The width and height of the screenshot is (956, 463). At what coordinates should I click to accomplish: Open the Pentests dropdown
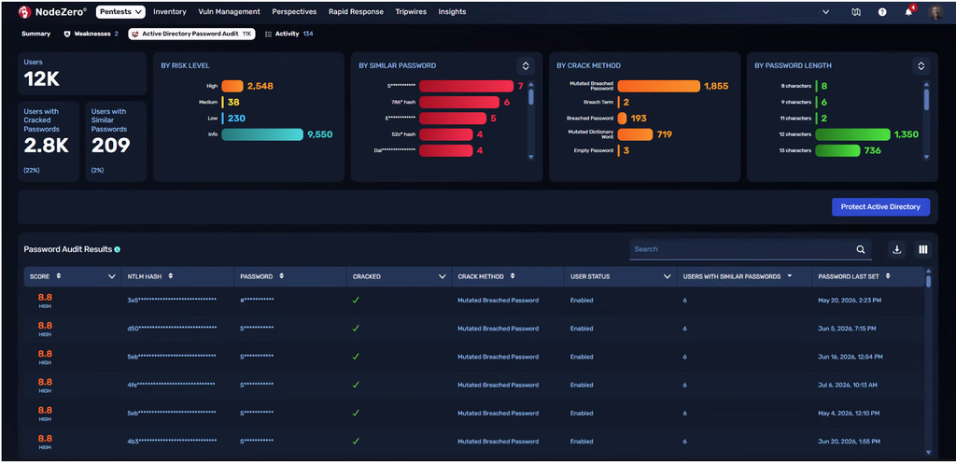pyautogui.click(x=120, y=11)
